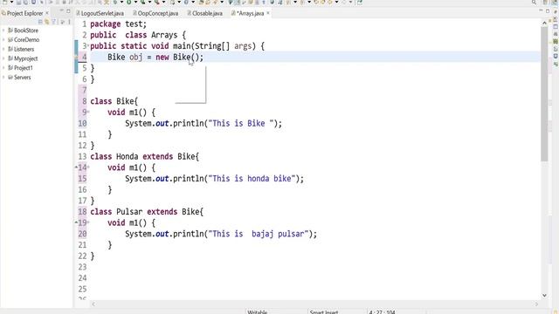Maximize the Project Explorer panel
Screen dimensions: 559x314
(x=68, y=11)
